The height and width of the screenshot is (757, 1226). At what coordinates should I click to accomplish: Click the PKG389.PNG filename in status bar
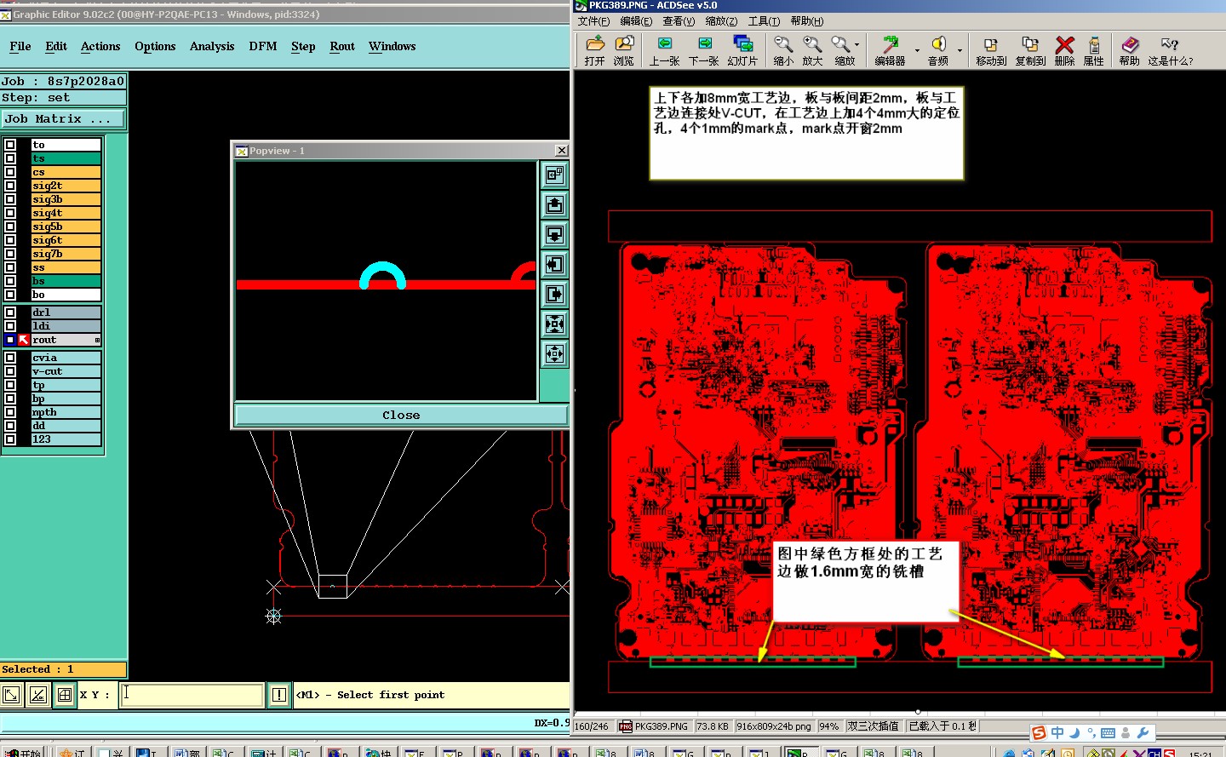click(x=661, y=726)
